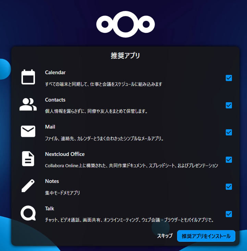Click the Calendar app icon
This screenshot has height=251, width=247.
(x=28, y=77)
